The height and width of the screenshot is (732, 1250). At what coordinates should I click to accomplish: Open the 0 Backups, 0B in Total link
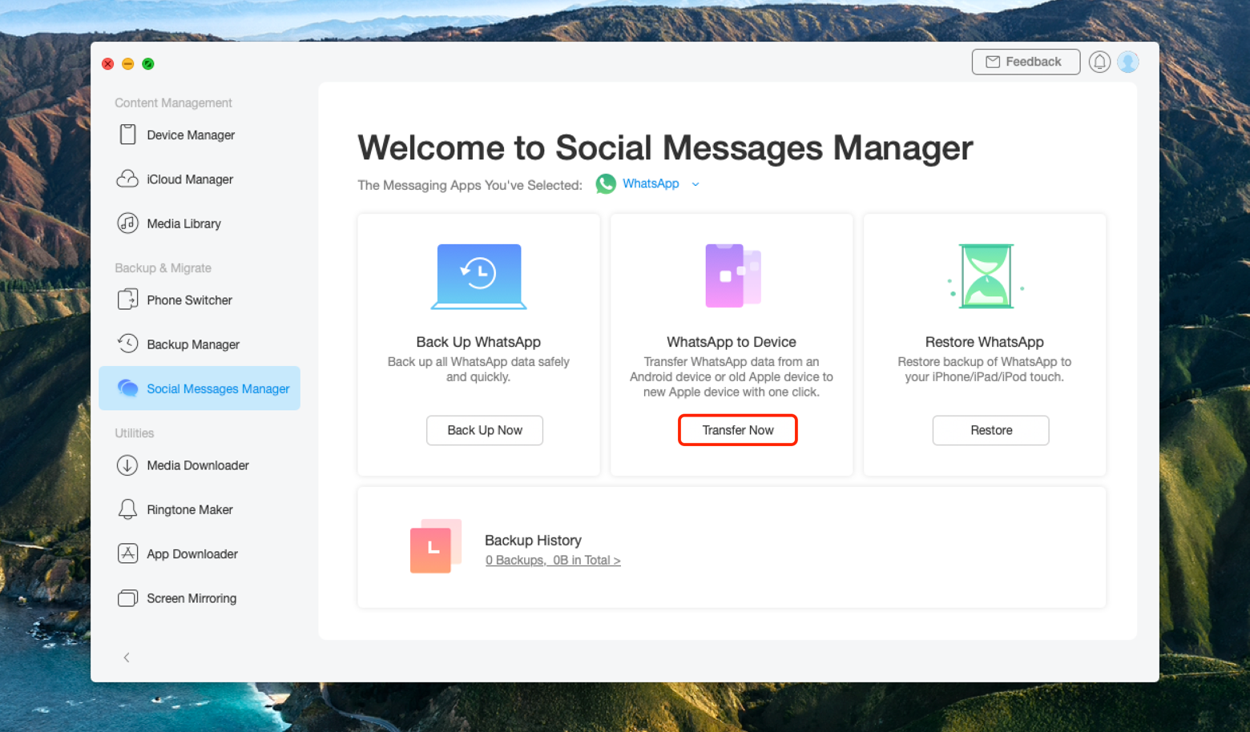(553, 560)
